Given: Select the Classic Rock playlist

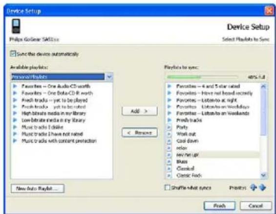Looking at the screenshot, I should point(189,175).
